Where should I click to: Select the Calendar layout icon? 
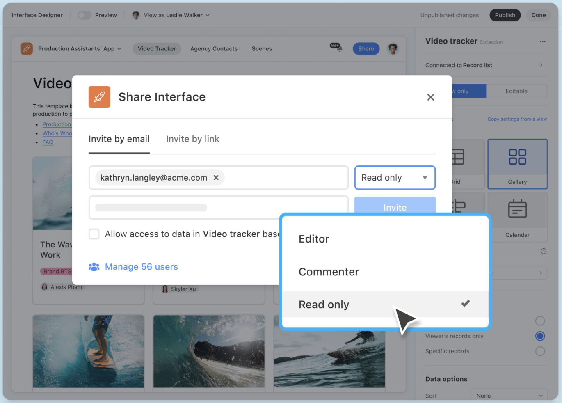[517, 217]
